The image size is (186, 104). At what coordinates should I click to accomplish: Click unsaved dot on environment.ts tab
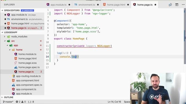(x=98, y=5)
